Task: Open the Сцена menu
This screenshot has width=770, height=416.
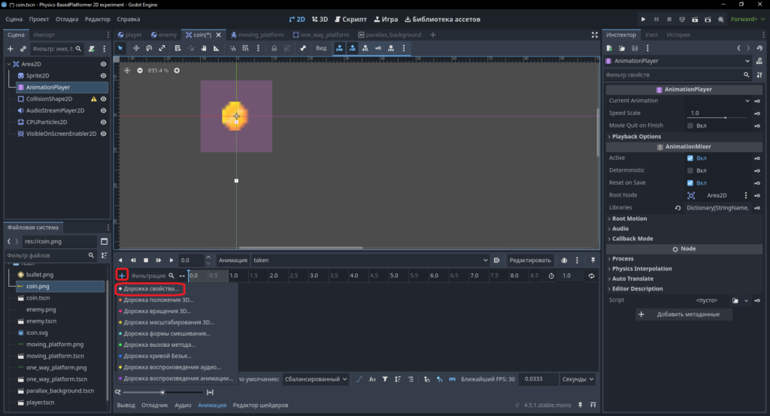Action: point(14,19)
